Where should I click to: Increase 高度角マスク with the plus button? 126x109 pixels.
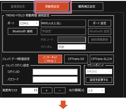coord(47,90)
